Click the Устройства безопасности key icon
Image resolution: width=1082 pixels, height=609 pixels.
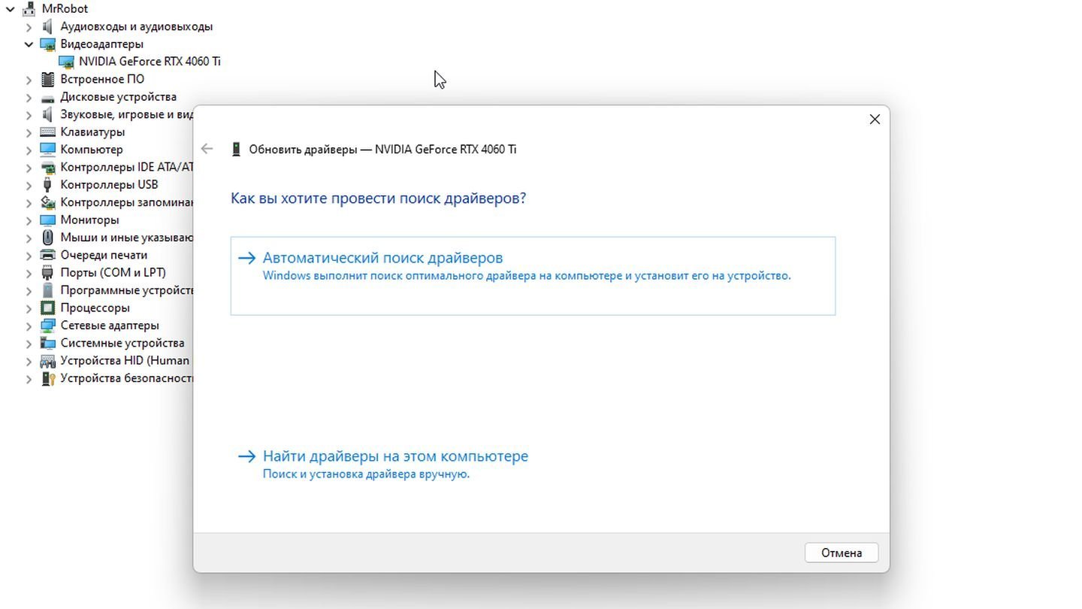point(47,378)
